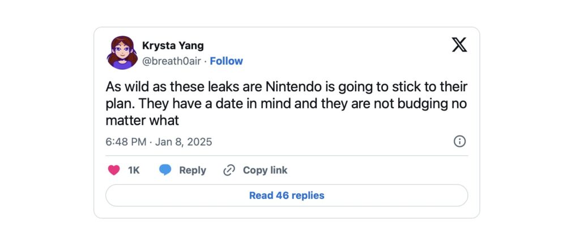
Task: Open the Read 46 replies button
Action: pyautogui.click(x=287, y=195)
